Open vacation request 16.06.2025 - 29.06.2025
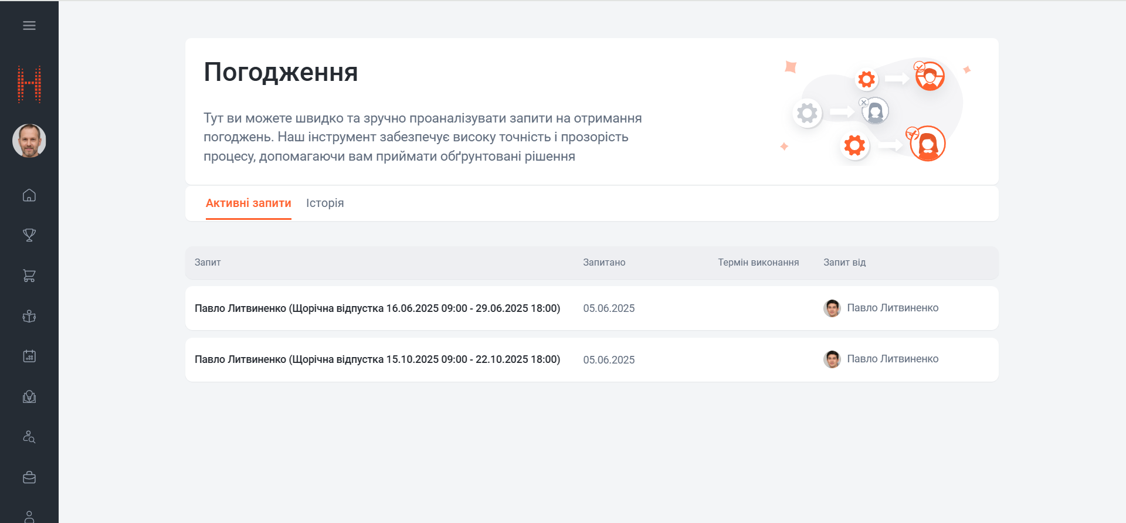Screen dimensions: 1126x523 pos(377,308)
